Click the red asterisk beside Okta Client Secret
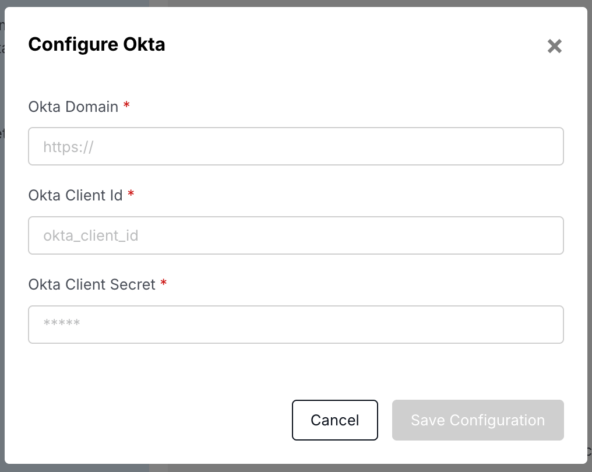 (164, 285)
